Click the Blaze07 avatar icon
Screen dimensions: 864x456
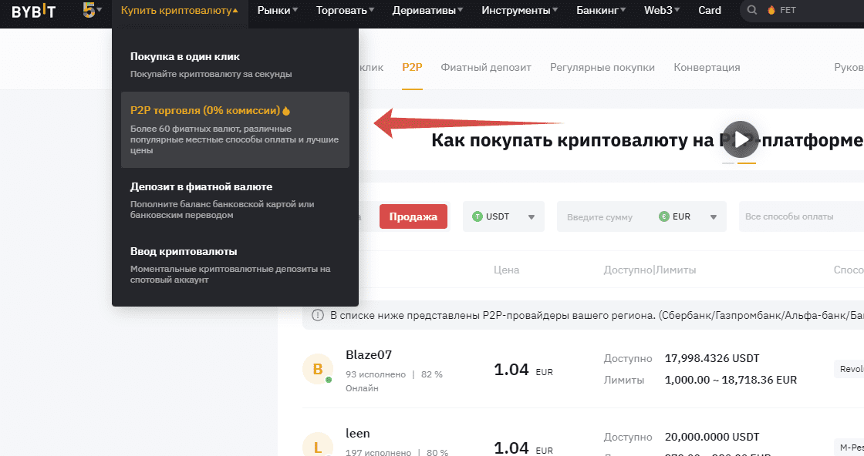tap(317, 368)
